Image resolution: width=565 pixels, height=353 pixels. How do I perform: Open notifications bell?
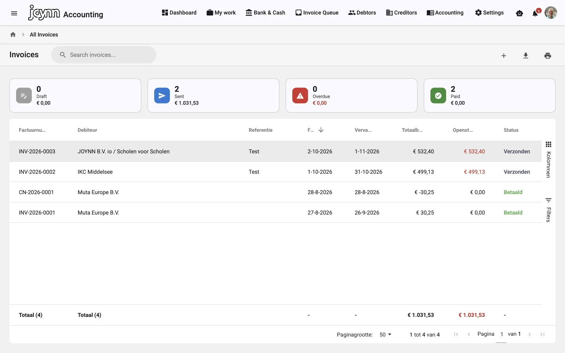pos(535,13)
